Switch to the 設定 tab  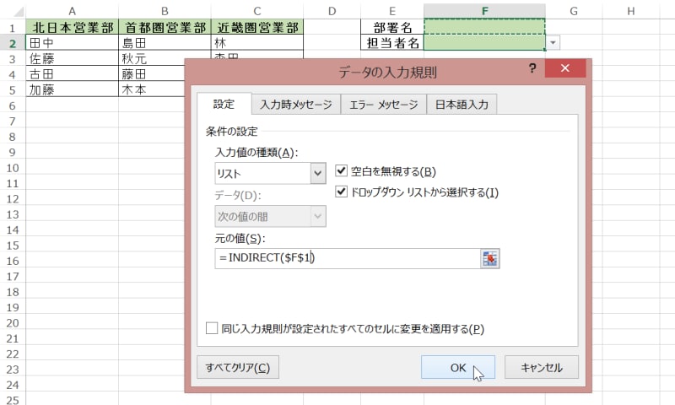pyautogui.click(x=224, y=104)
